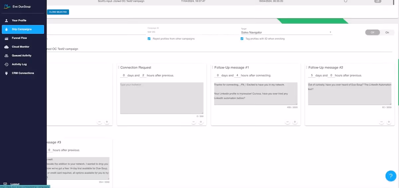Click the minus button on Connection Request card
399x188 pixels.
tap(194, 122)
